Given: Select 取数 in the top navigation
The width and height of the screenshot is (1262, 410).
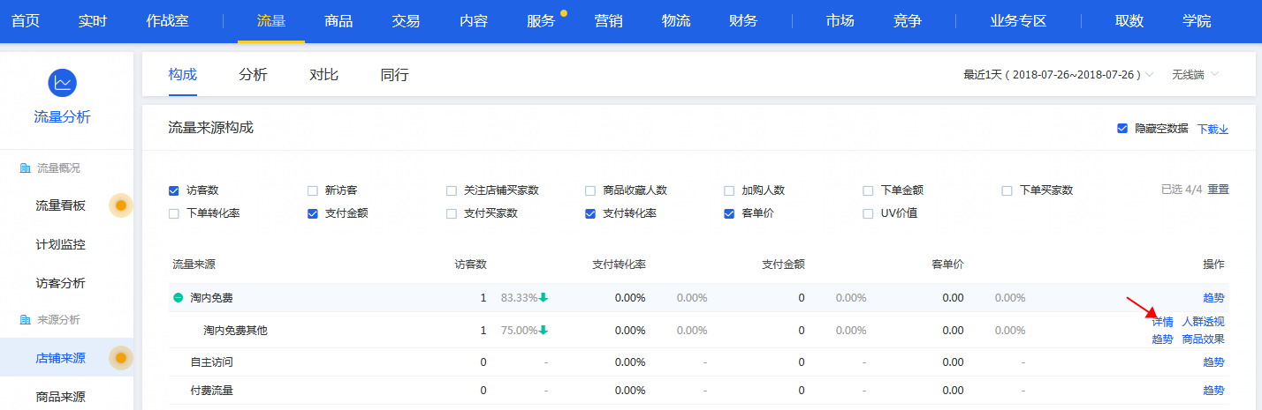Looking at the screenshot, I should (1129, 20).
